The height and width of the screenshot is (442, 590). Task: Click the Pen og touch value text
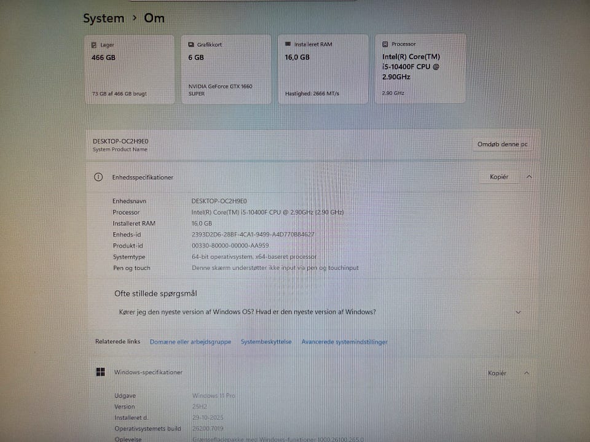click(275, 268)
